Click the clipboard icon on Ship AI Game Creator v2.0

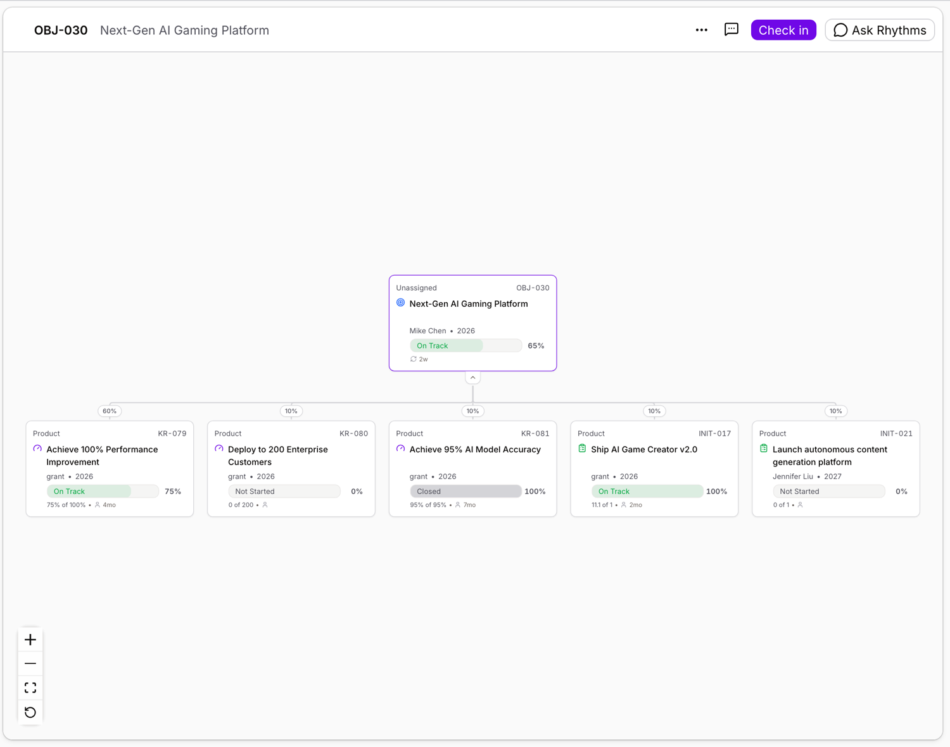click(x=582, y=449)
